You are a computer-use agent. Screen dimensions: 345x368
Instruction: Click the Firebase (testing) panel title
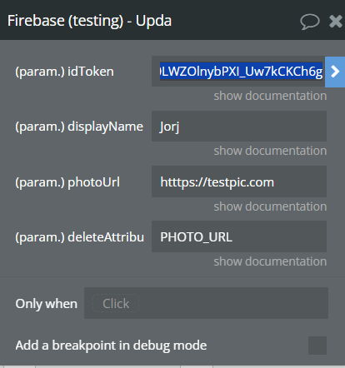(89, 21)
